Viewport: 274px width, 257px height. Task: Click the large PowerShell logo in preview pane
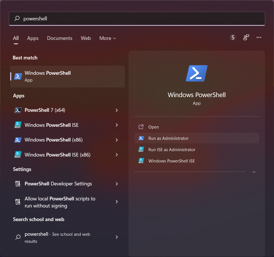[x=197, y=73]
